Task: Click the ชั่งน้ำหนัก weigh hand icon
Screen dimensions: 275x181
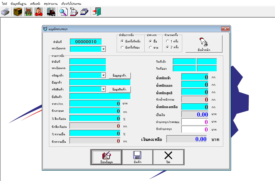Action: point(204,44)
